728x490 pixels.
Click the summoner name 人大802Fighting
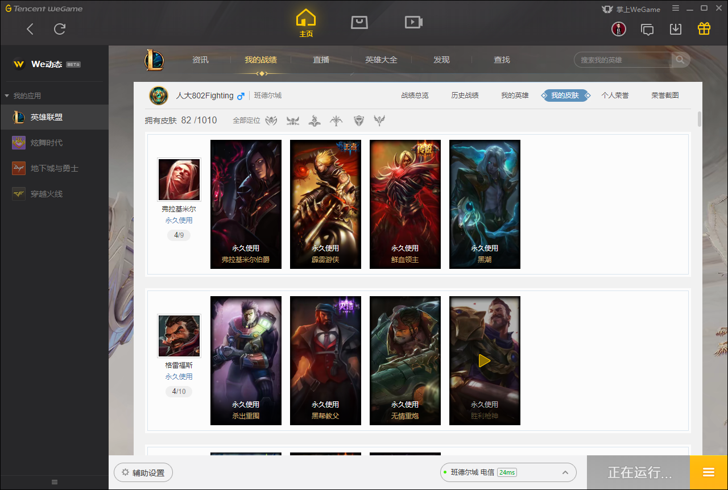pos(205,95)
